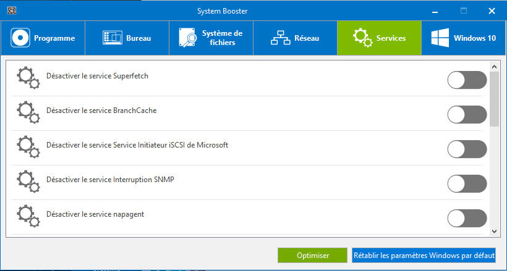Click the gears icon beside napagent
This screenshot has width=507, height=271.
[28, 216]
